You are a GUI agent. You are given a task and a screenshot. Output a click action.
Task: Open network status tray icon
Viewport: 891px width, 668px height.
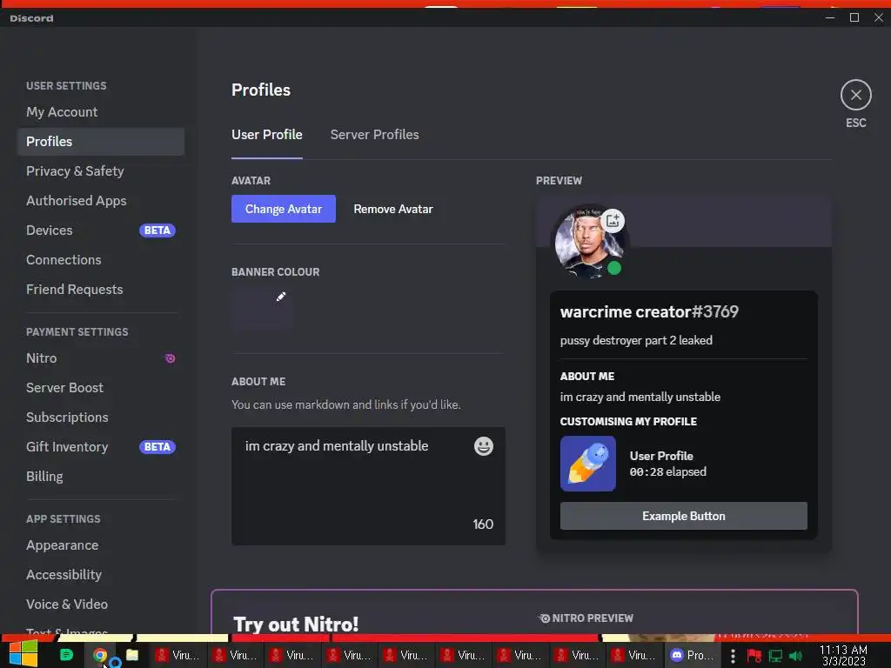(775, 656)
